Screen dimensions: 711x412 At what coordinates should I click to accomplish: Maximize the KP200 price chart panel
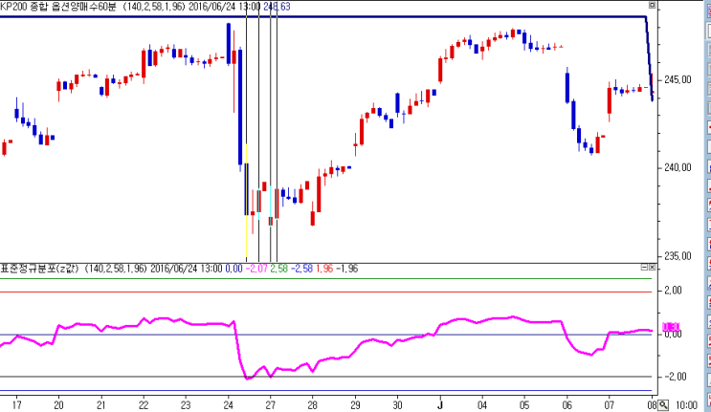(652, 5)
